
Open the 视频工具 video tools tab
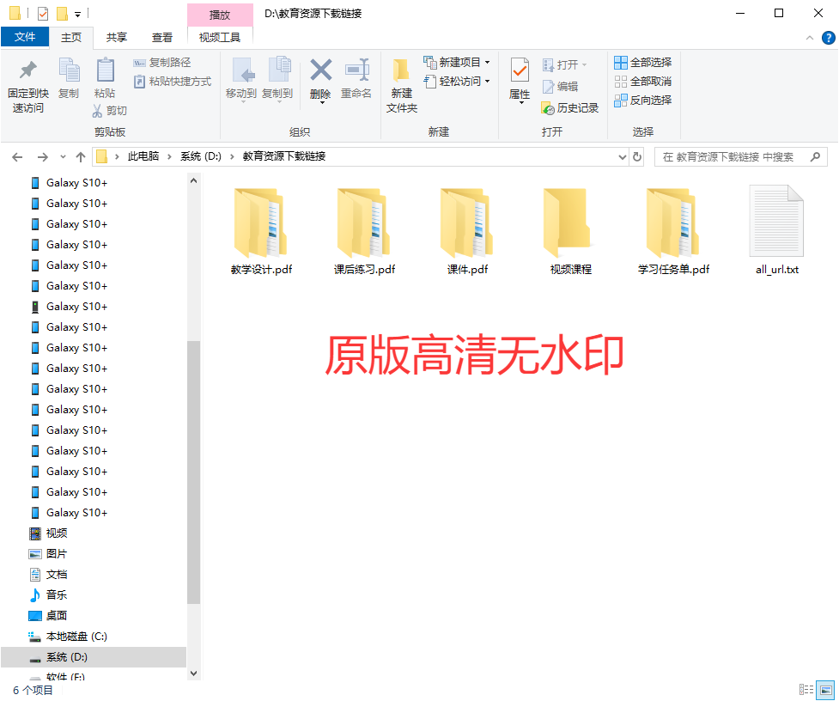click(x=220, y=38)
